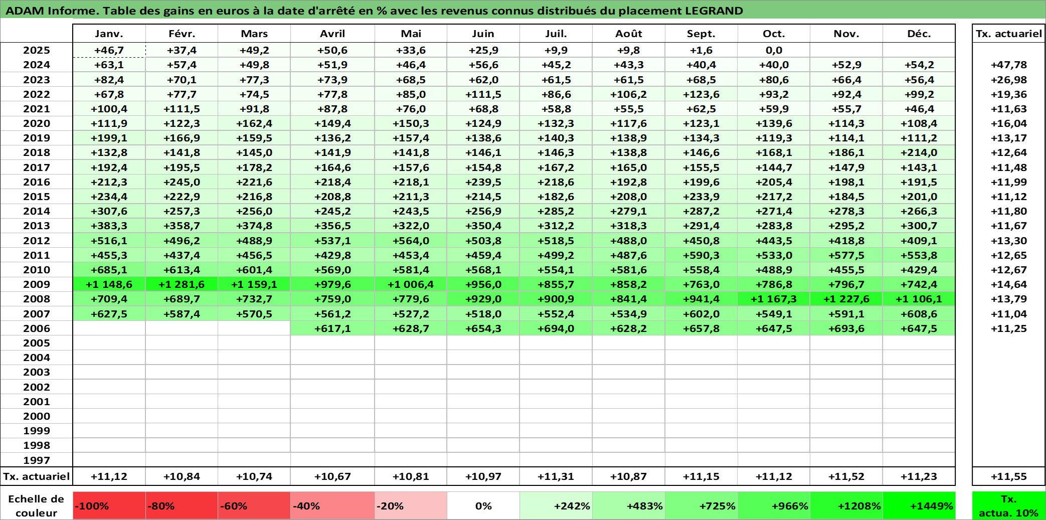This screenshot has width=1046, height=520.
Task: Select the cell showing +564,0
Action: click(x=411, y=241)
